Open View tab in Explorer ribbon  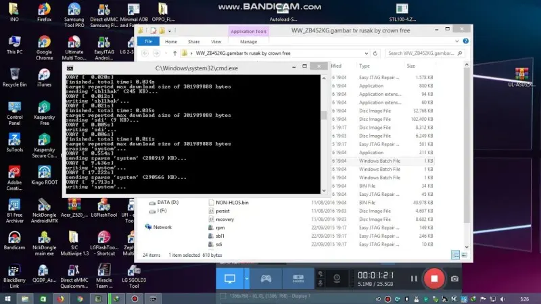pos(216,42)
